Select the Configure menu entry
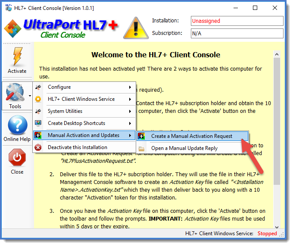 [x=84, y=87]
